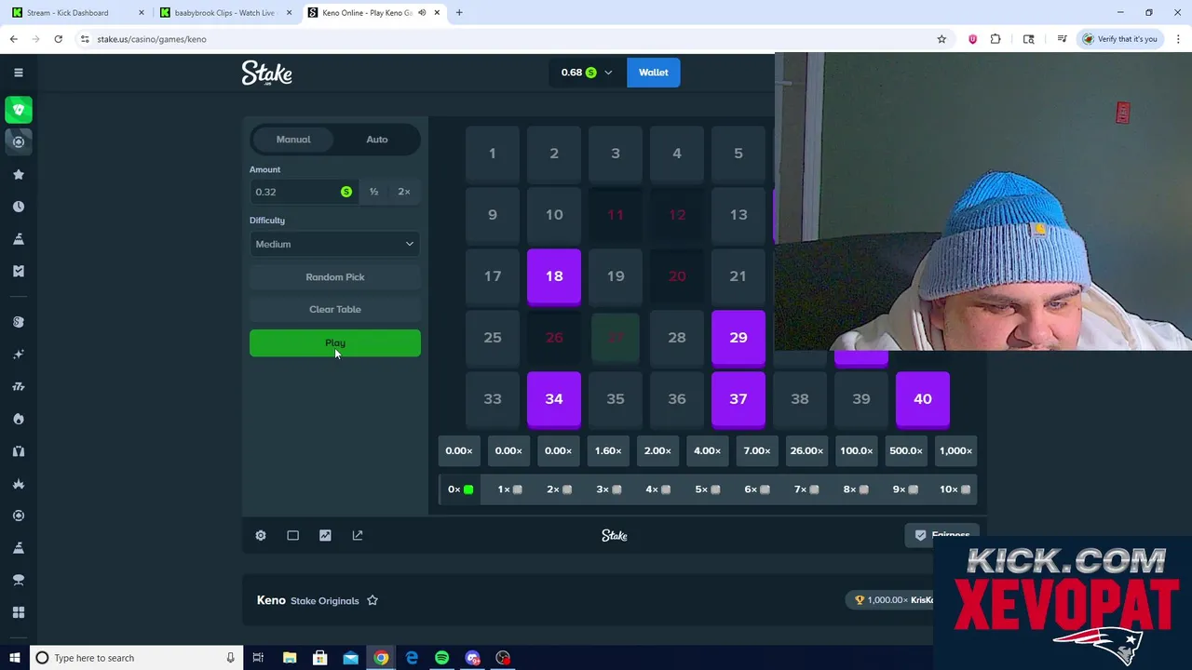
Task: Halve bet with the ½ button
Action: pos(373,192)
